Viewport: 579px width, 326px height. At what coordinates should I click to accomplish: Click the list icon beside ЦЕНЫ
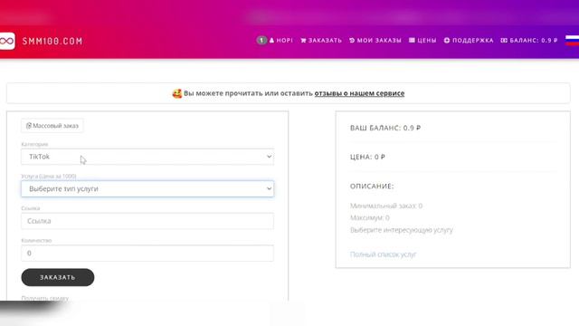coord(412,40)
